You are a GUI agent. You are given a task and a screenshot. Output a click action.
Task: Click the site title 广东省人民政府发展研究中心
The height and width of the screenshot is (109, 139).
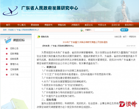click(x=50, y=8)
